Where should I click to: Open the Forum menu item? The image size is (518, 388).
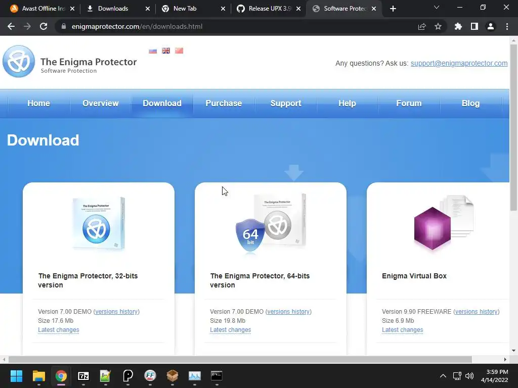point(409,103)
